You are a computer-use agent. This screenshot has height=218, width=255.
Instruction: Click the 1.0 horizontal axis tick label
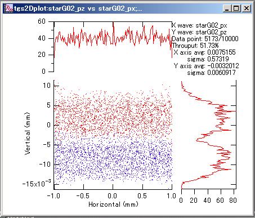coord(172,196)
